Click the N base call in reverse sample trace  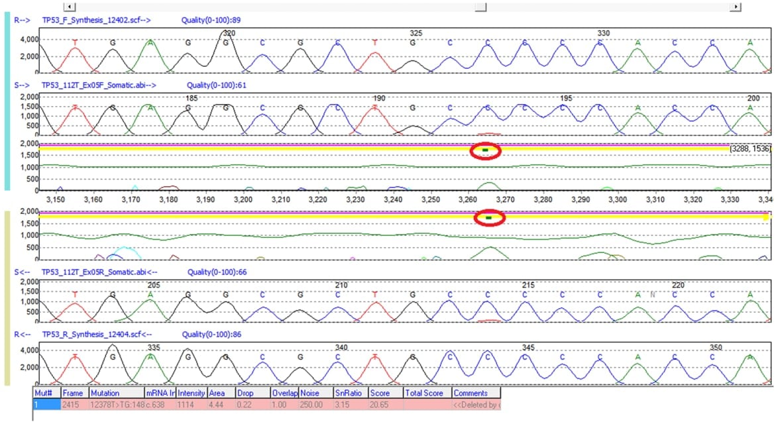pyautogui.click(x=652, y=295)
